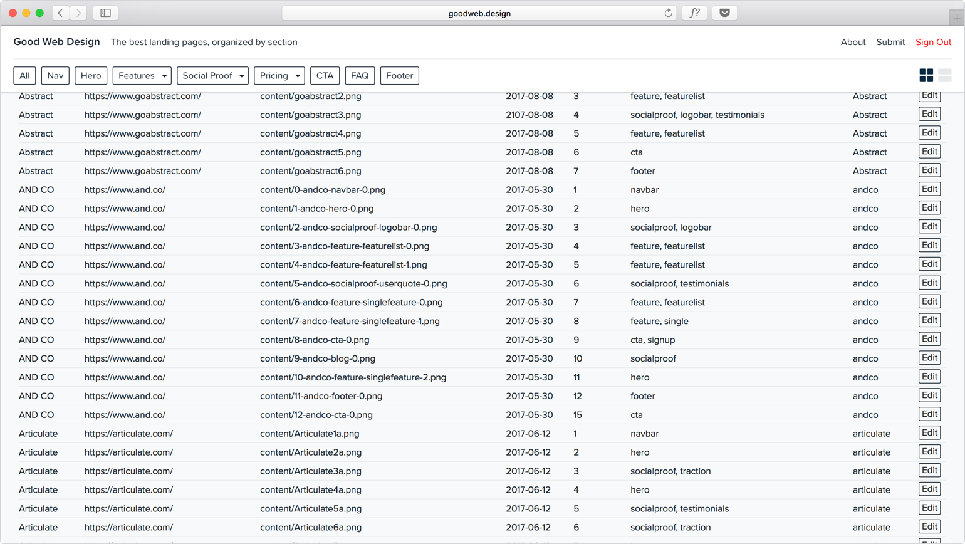Edit the goabstract4.png row
The height and width of the screenshot is (544, 965).
pyautogui.click(x=929, y=133)
